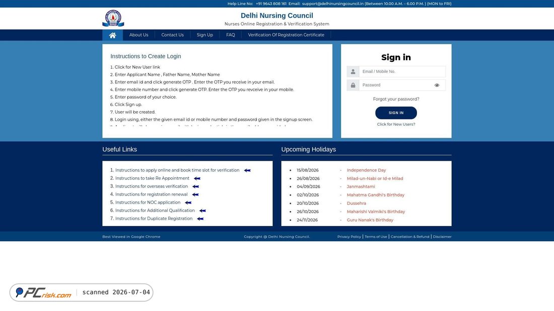Click the Delhi Nursing Council title
Image resolution: width=554 pixels, height=311 pixels.
click(x=277, y=16)
